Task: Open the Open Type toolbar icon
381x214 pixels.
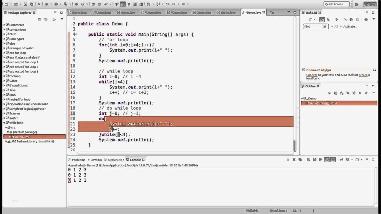Action: point(93,4)
